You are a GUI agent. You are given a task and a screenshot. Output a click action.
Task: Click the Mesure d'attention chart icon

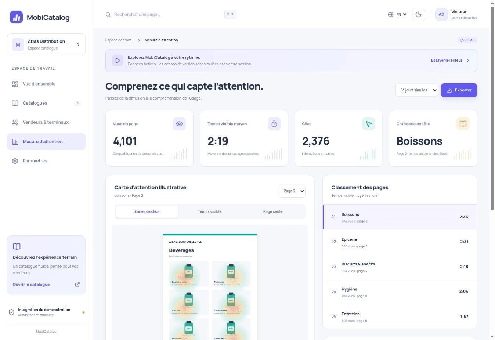click(x=15, y=142)
